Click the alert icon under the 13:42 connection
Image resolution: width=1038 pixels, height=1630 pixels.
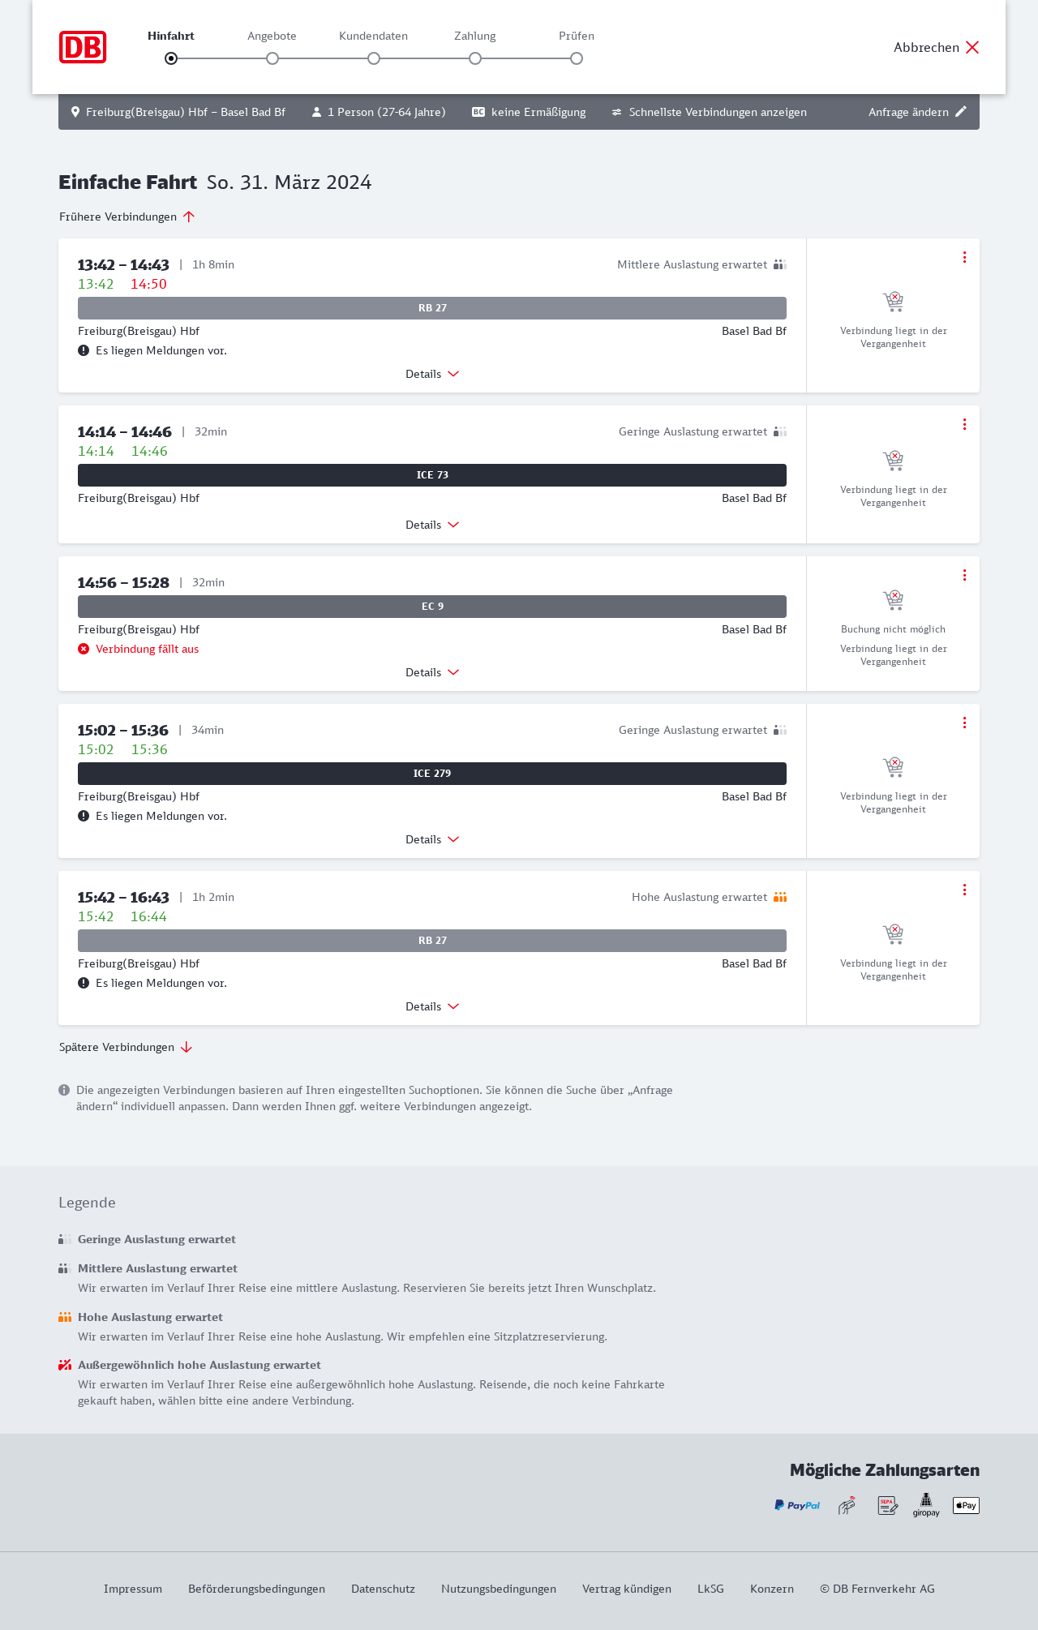point(84,350)
